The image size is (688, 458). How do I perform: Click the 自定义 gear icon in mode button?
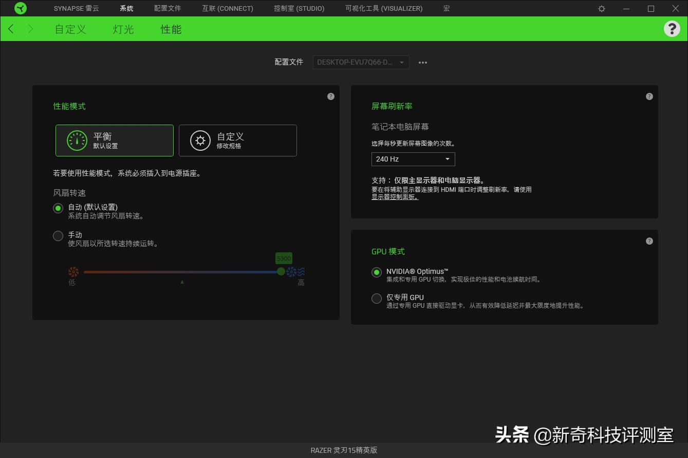point(200,141)
